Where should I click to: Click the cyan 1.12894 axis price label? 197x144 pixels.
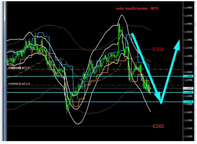click(188, 76)
